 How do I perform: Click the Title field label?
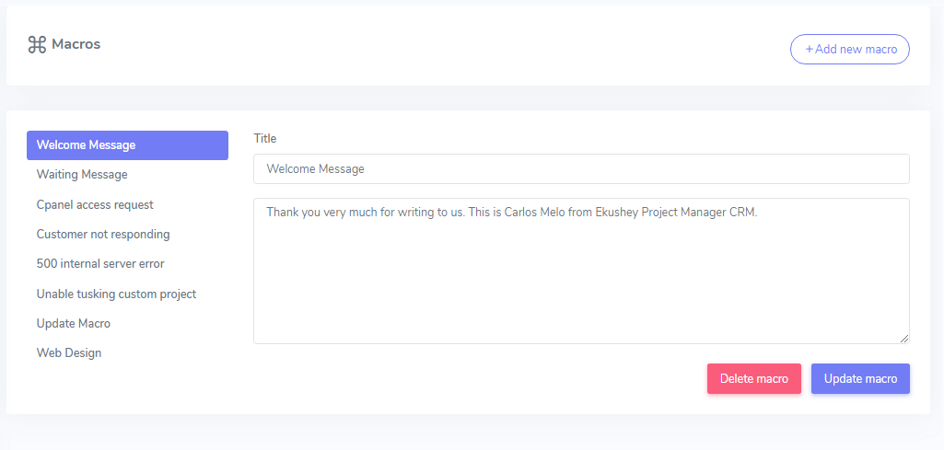click(x=265, y=139)
